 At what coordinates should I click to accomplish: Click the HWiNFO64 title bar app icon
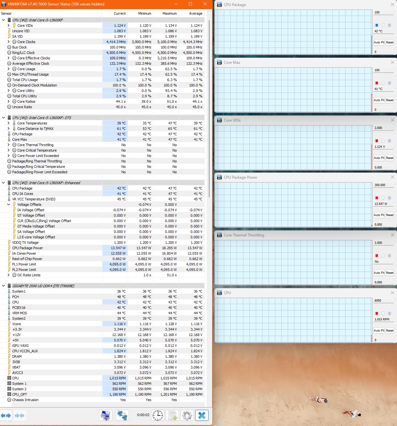(4, 4)
